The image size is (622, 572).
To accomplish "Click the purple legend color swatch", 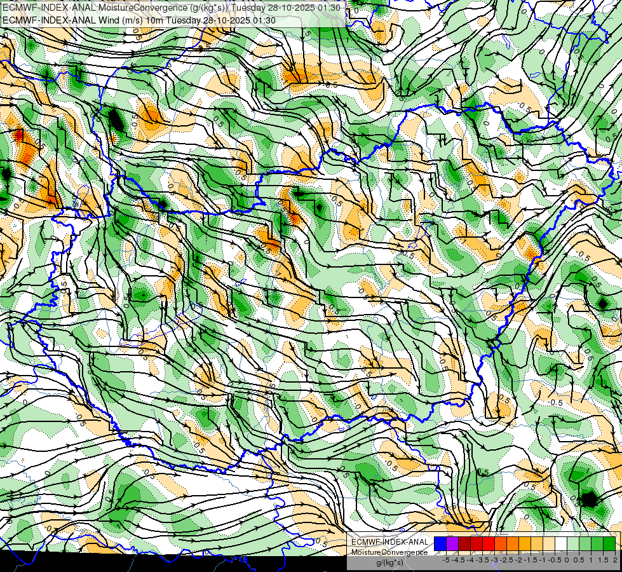I will [452, 543].
